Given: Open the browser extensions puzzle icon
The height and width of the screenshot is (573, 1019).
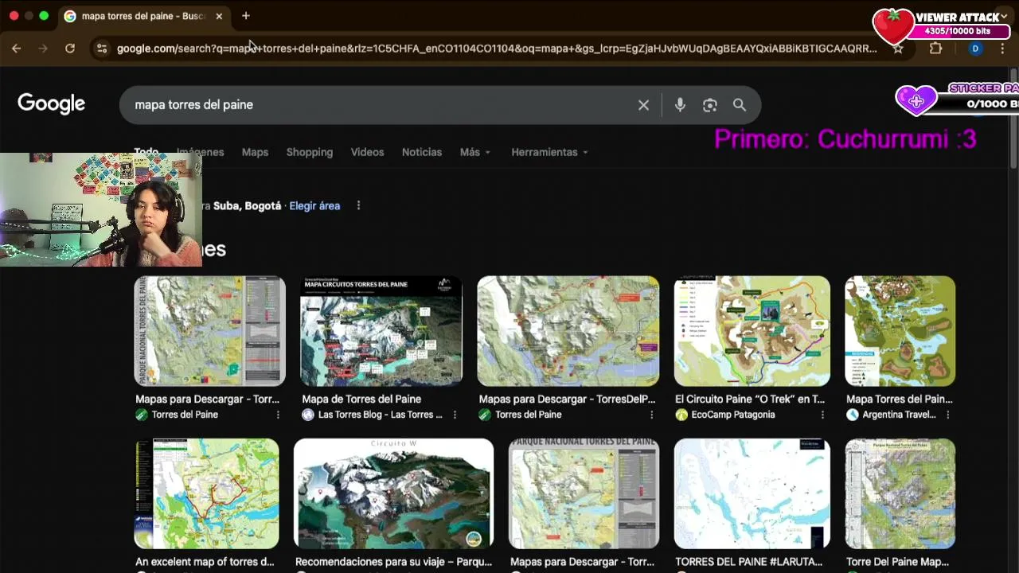Looking at the screenshot, I should click(935, 49).
